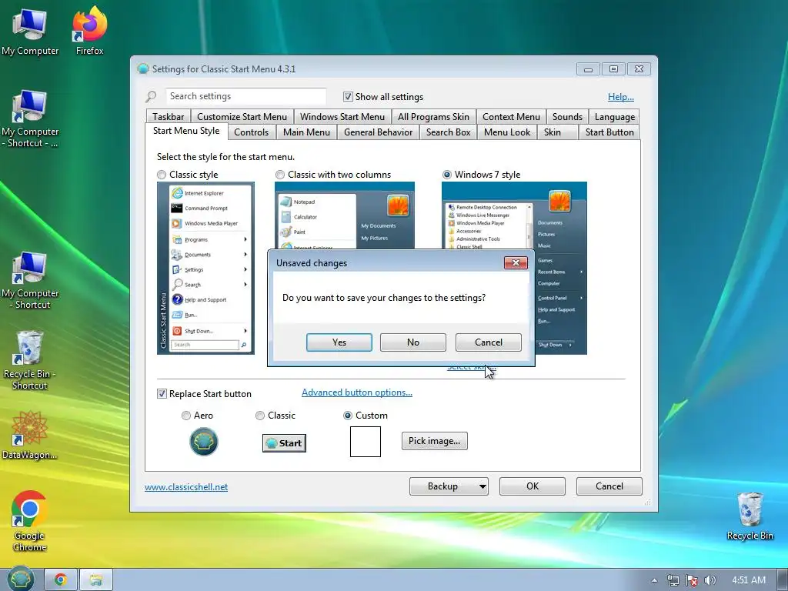Click the empty custom button image box
The image size is (788, 591).
coord(366,442)
